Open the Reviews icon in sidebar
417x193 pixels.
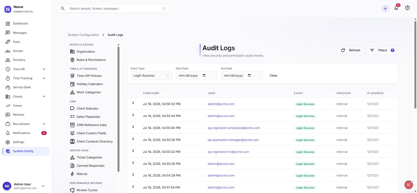point(8,115)
